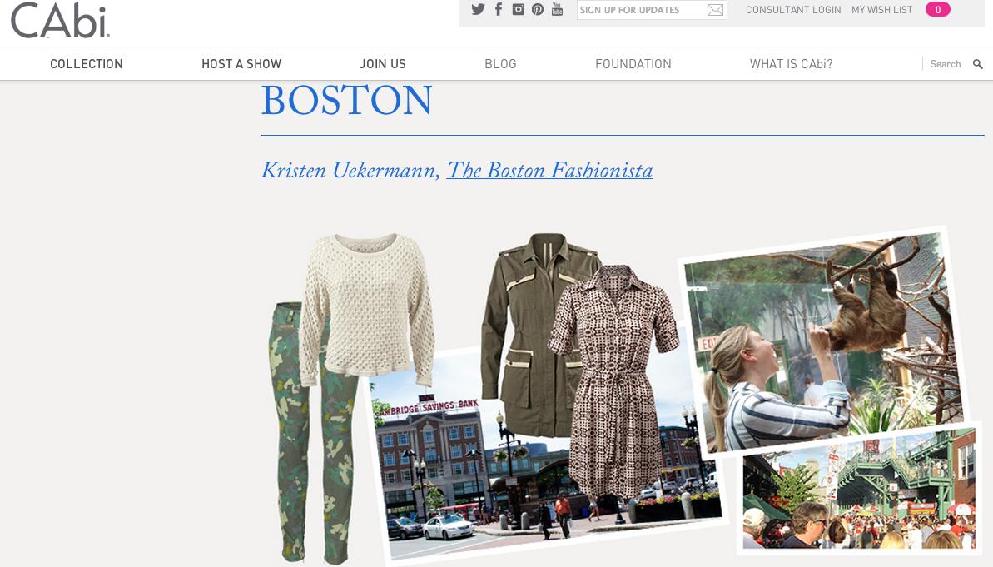The image size is (993, 567).
Task: Submit newsletter signup with the envelope icon
Action: click(714, 9)
